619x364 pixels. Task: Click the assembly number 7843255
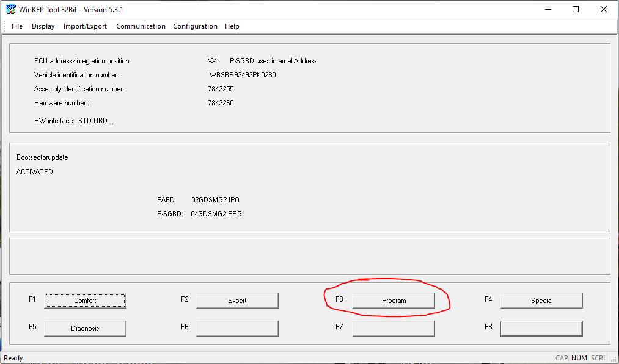coord(221,89)
